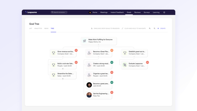Switch to the List tab

click(31, 28)
